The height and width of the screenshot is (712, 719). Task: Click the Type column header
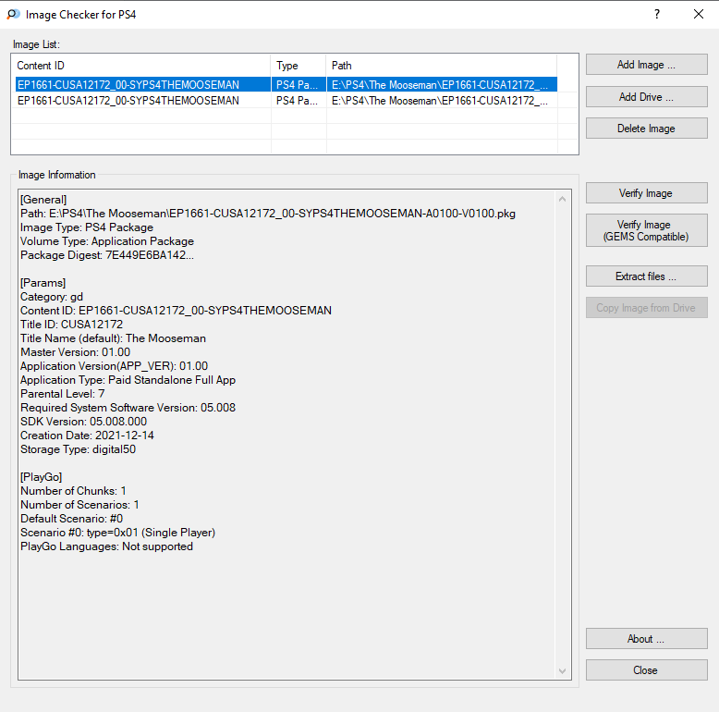[x=299, y=66]
